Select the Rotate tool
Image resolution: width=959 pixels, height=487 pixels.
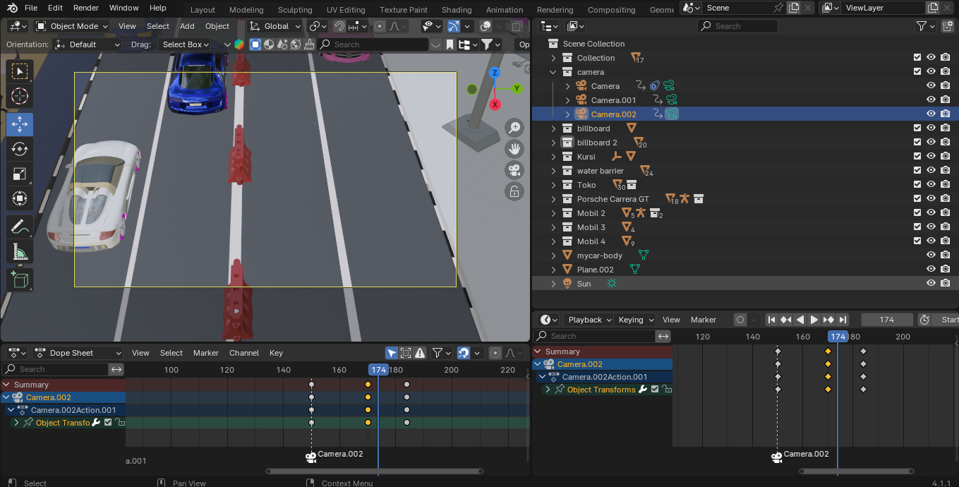[x=20, y=150]
